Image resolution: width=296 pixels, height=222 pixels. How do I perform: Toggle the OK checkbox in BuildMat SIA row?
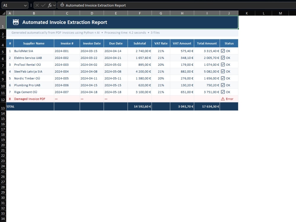click(223, 51)
